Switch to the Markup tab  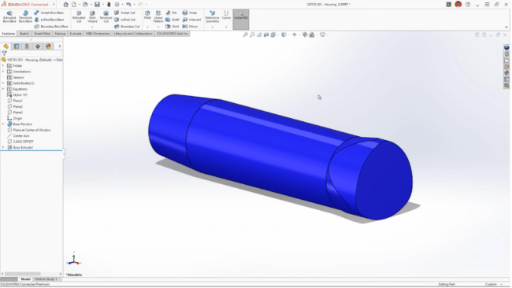(60, 34)
